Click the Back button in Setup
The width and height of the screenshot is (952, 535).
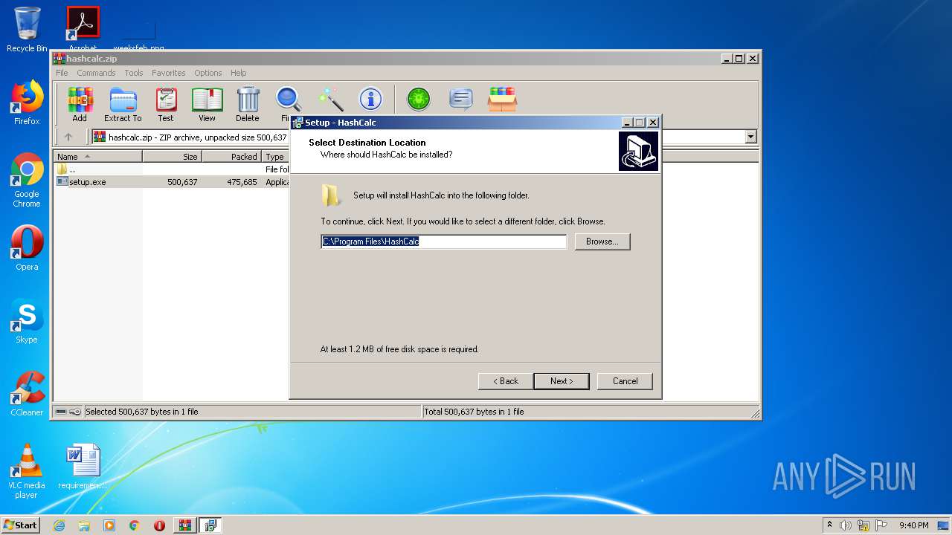coord(506,381)
